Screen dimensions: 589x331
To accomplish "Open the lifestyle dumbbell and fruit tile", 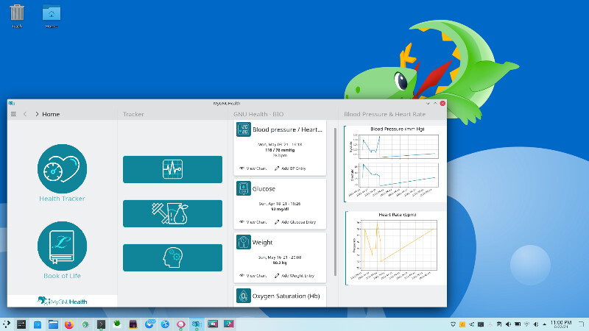I will pyautogui.click(x=172, y=213).
